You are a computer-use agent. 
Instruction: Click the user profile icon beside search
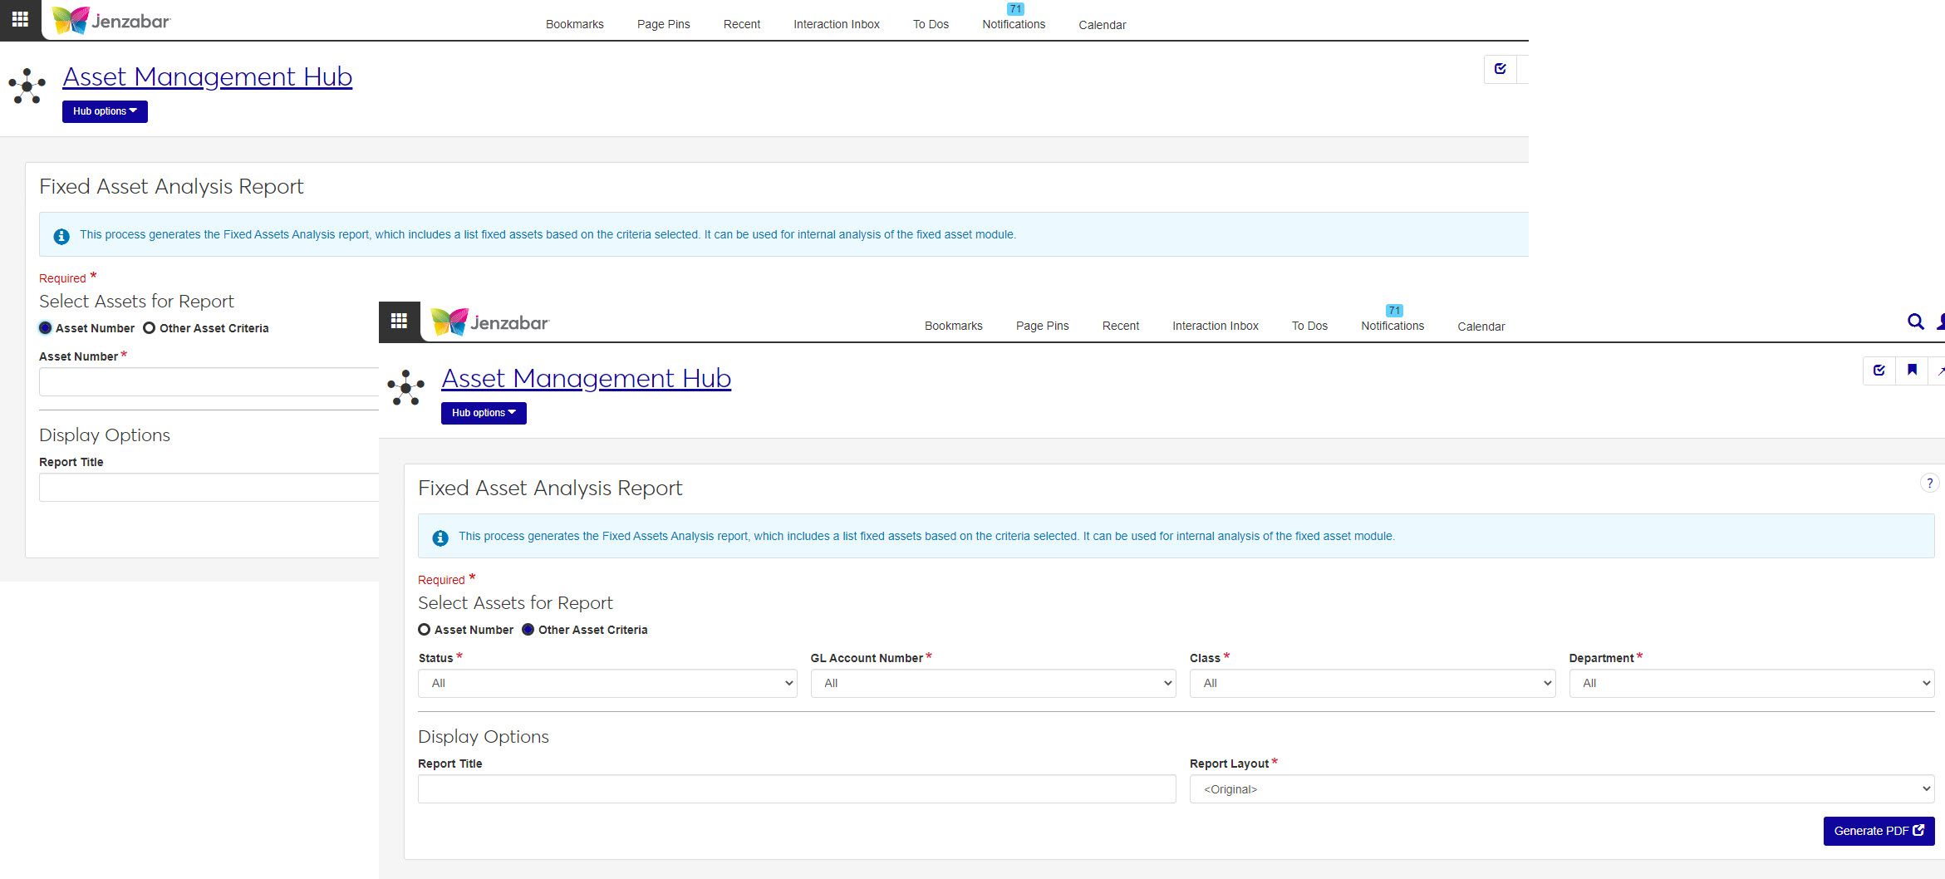[1940, 322]
